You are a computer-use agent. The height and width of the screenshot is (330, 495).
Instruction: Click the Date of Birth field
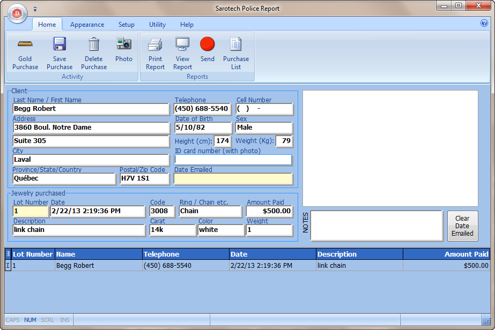[203, 127]
